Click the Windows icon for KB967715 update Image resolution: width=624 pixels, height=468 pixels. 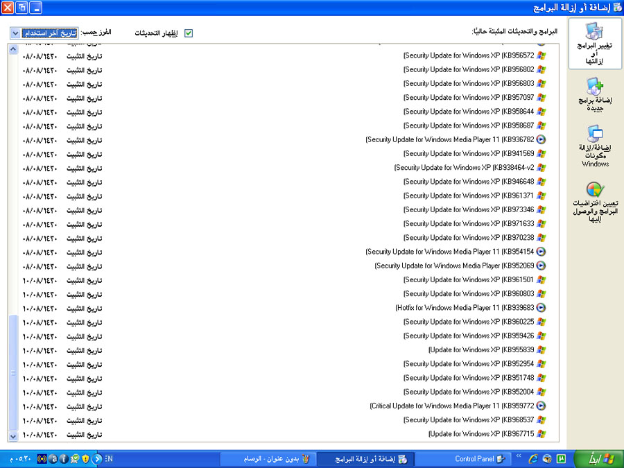tap(541, 434)
